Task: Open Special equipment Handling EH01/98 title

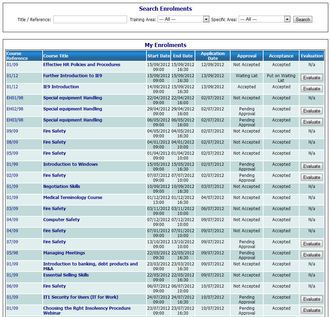Action: point(73,98)
